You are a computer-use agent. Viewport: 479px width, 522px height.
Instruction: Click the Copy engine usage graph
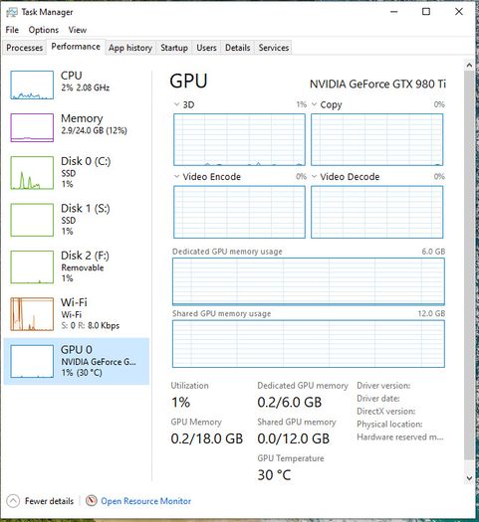click(377, 139)
